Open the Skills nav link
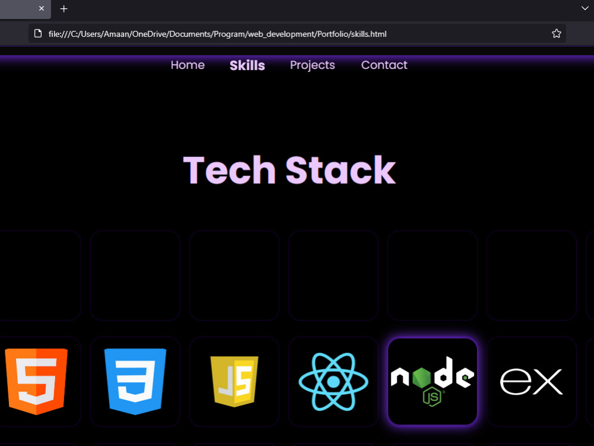Viewport: 594px width, 446px height. tap(247, 65)
